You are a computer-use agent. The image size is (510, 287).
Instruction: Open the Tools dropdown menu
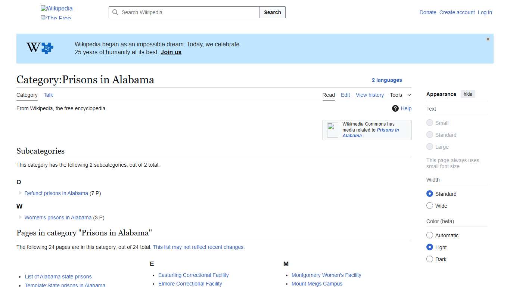(399, 95)
